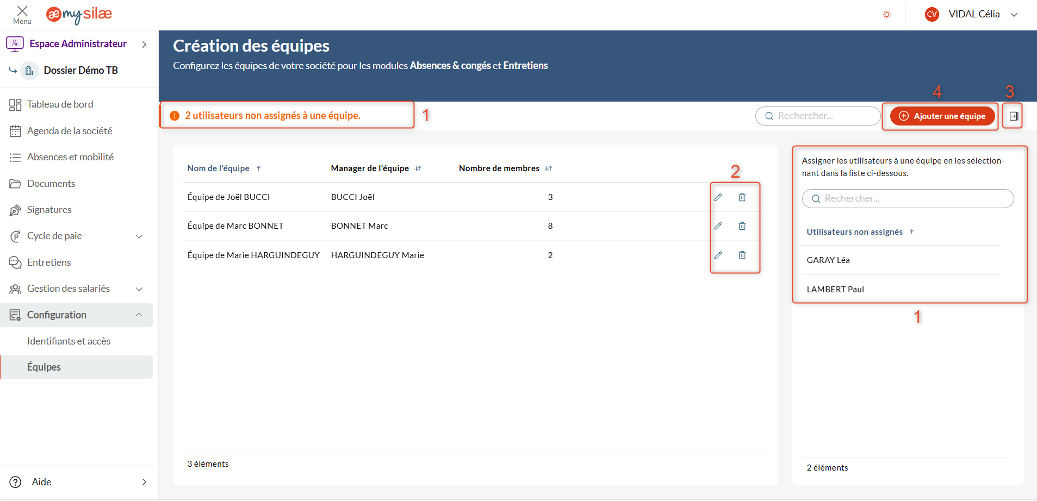Open Agenda de la société
1037x501 pixels.
point(70,131)
